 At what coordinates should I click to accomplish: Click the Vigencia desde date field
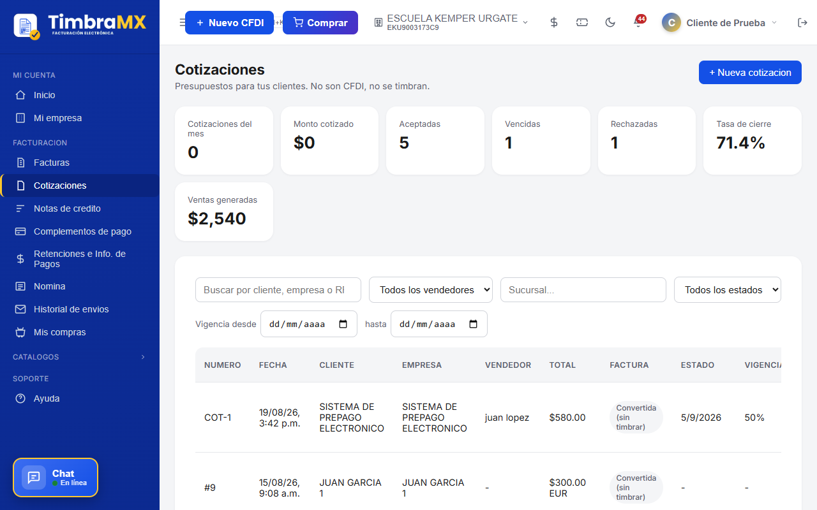tap(309, 324)
